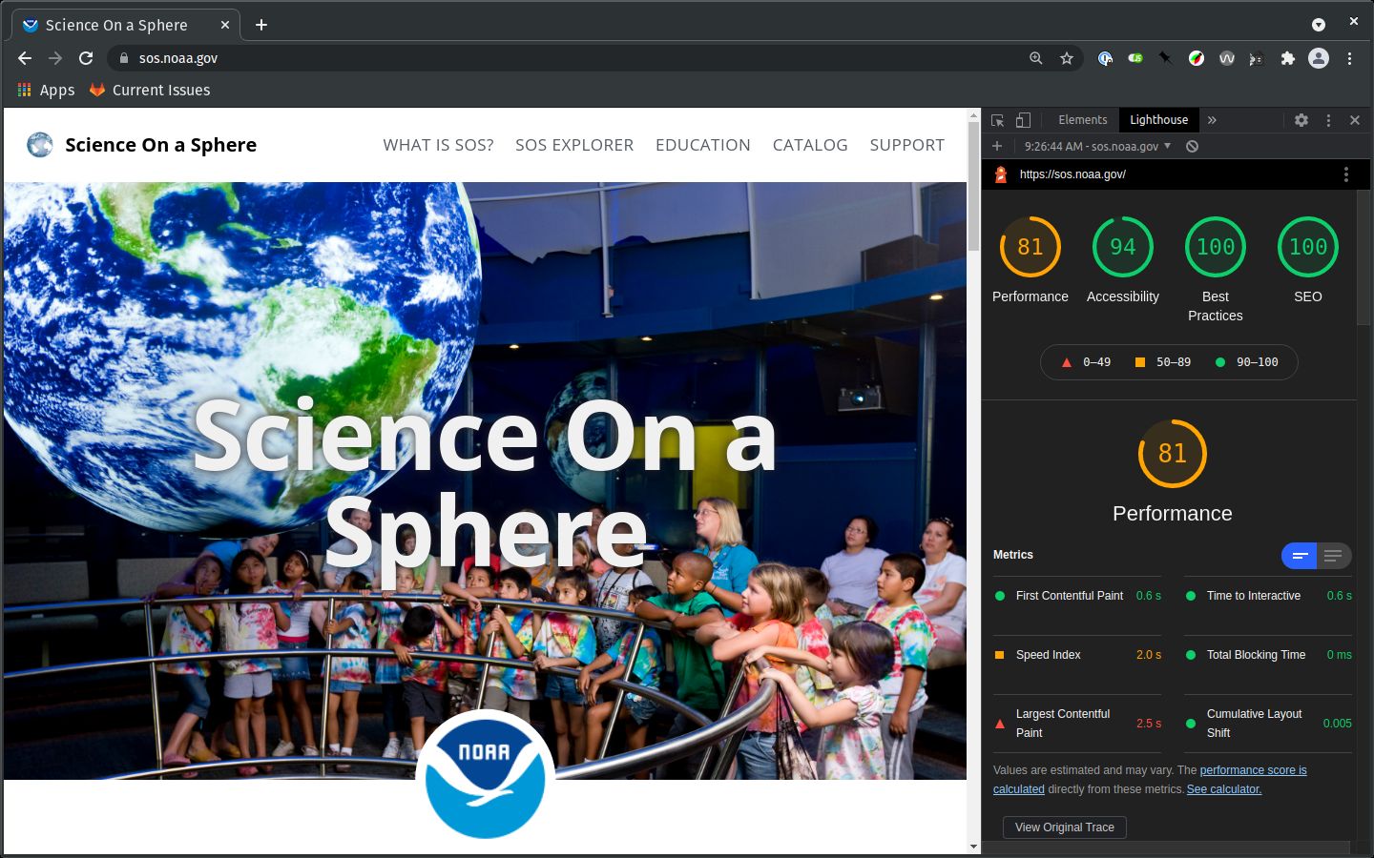This screenshot has height=858, width=1374.
Task: Close the Science On a Sphere tab
Action: (225, 25)
